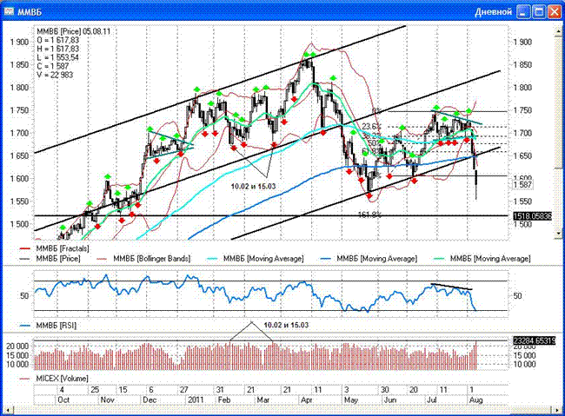Select the MMВБ [Price] legend entry
565x416 pixels.
click(50, 258)
